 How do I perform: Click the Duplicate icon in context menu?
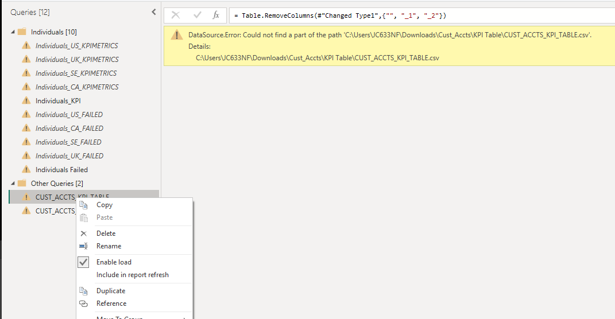pos(83,291)
